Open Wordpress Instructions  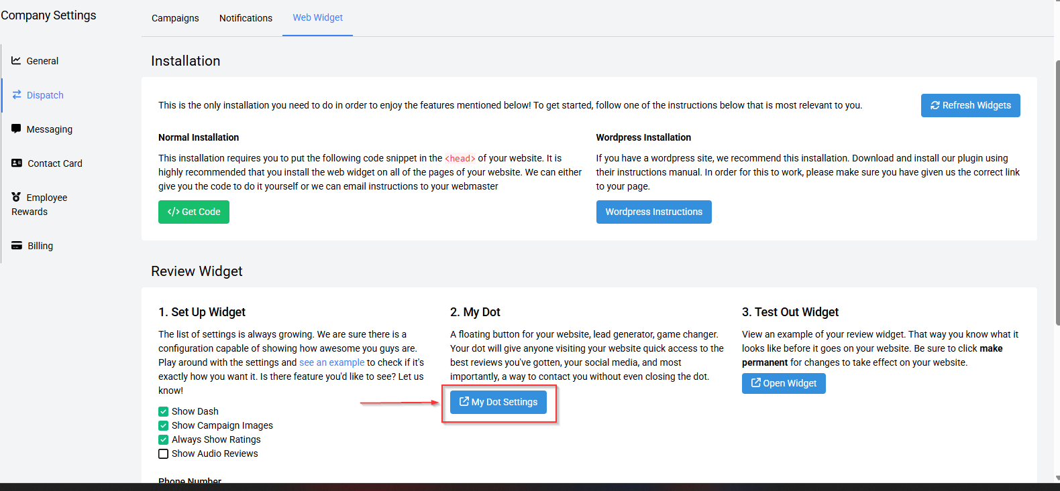[653, 212]
